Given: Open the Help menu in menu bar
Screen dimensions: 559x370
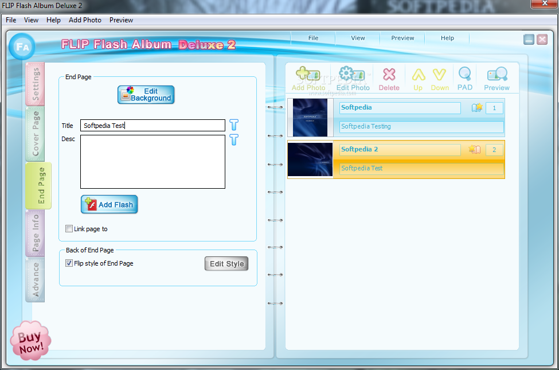Looking at the screenshot, I should [x=53, y=20].
